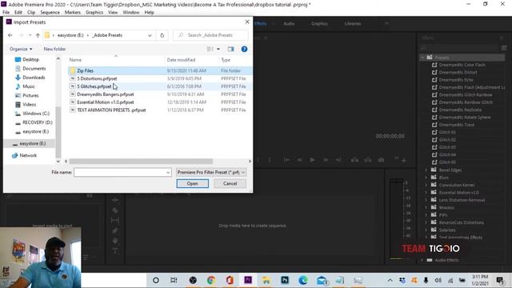The height and width of the screenshot is (288, 512).
Task: Open Photoshop from the taskbar
Action: click(285, 280)
